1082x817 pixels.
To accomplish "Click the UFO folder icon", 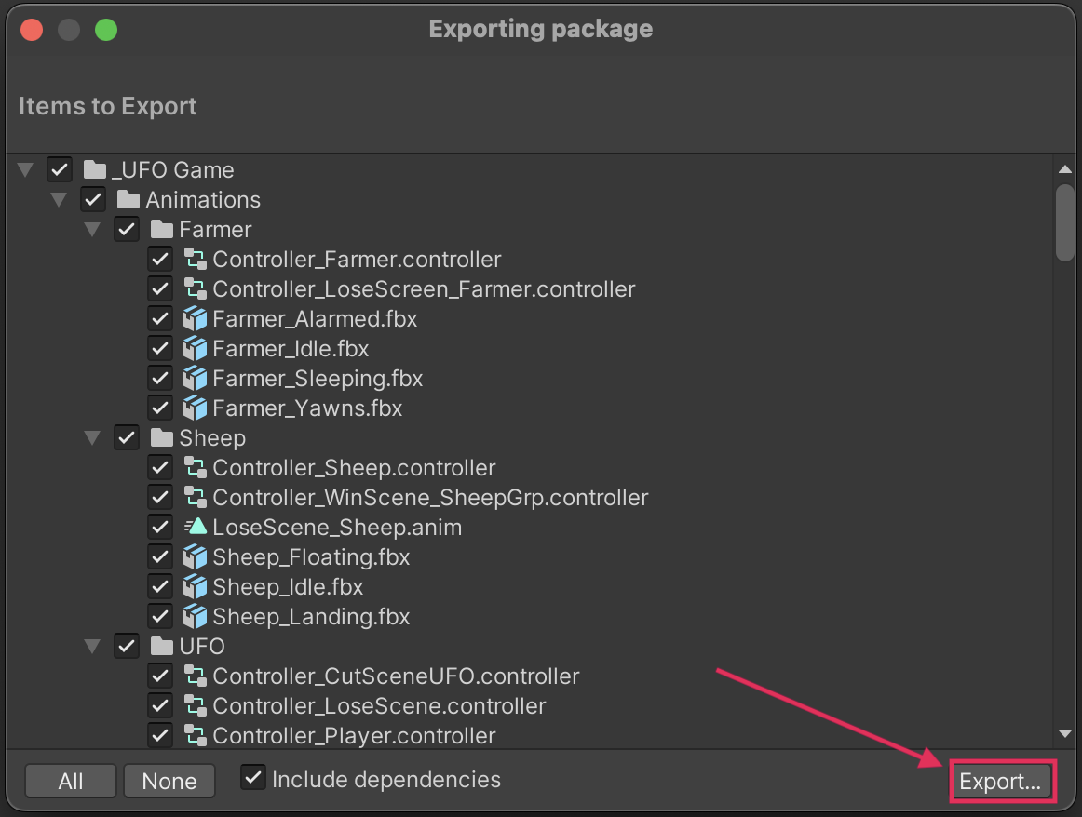I will (162, 647).
